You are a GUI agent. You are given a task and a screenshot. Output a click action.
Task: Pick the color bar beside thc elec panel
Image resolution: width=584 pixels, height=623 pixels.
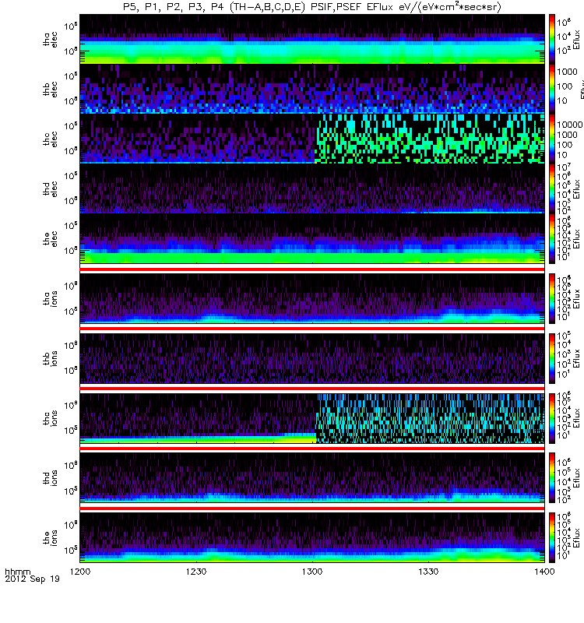click(552, 139)
